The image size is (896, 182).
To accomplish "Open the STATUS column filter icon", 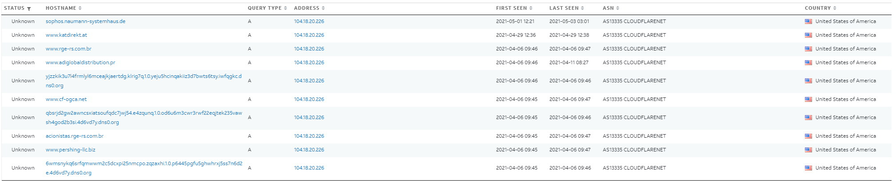I will (x=29, y=8).
